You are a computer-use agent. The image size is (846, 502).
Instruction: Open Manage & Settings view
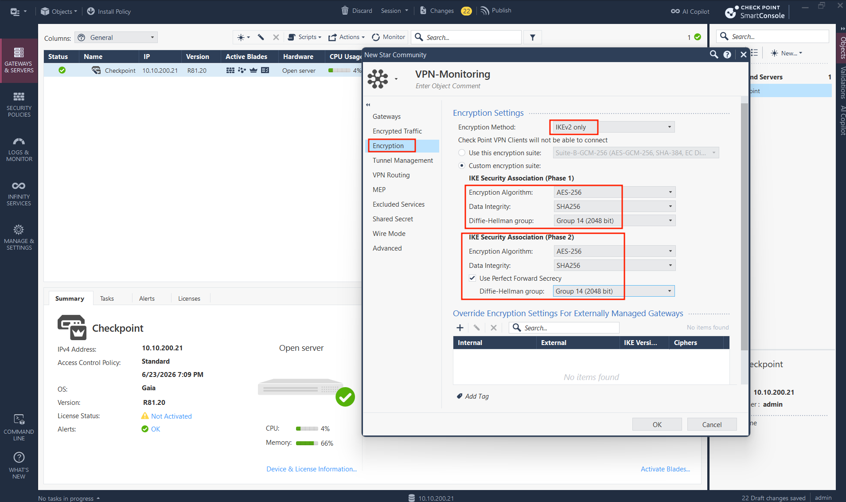(x=19, y=238)
